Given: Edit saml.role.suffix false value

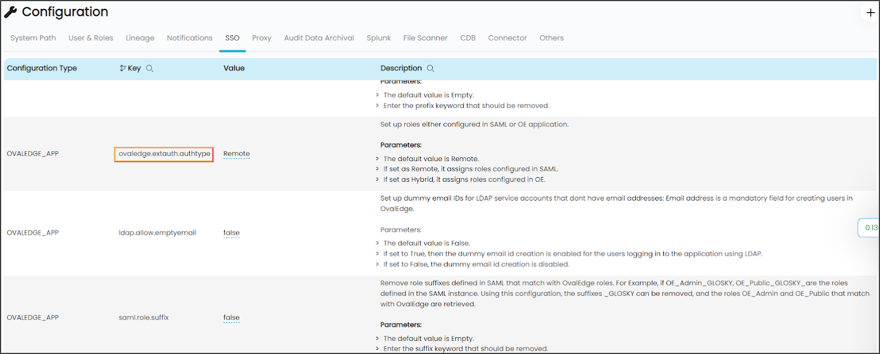Looking at the screenshot, I should (232, 318).
